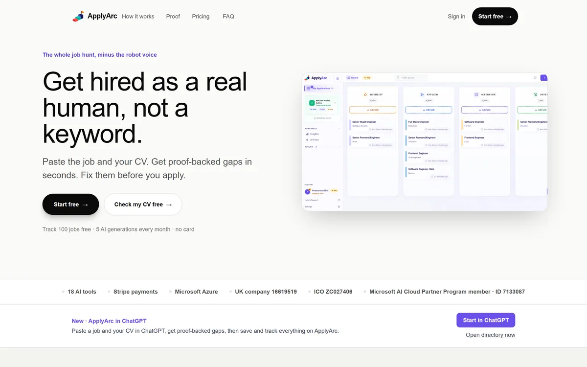Click the New · ApplyArc in ChatGPT heading

(x=109, y=321)
